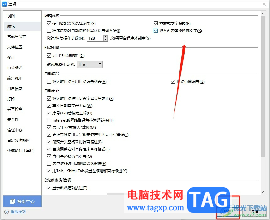The width and height of the screenshot is (270, 220).
Task: Open Security (安全性) category
Action: coord(22,120)
